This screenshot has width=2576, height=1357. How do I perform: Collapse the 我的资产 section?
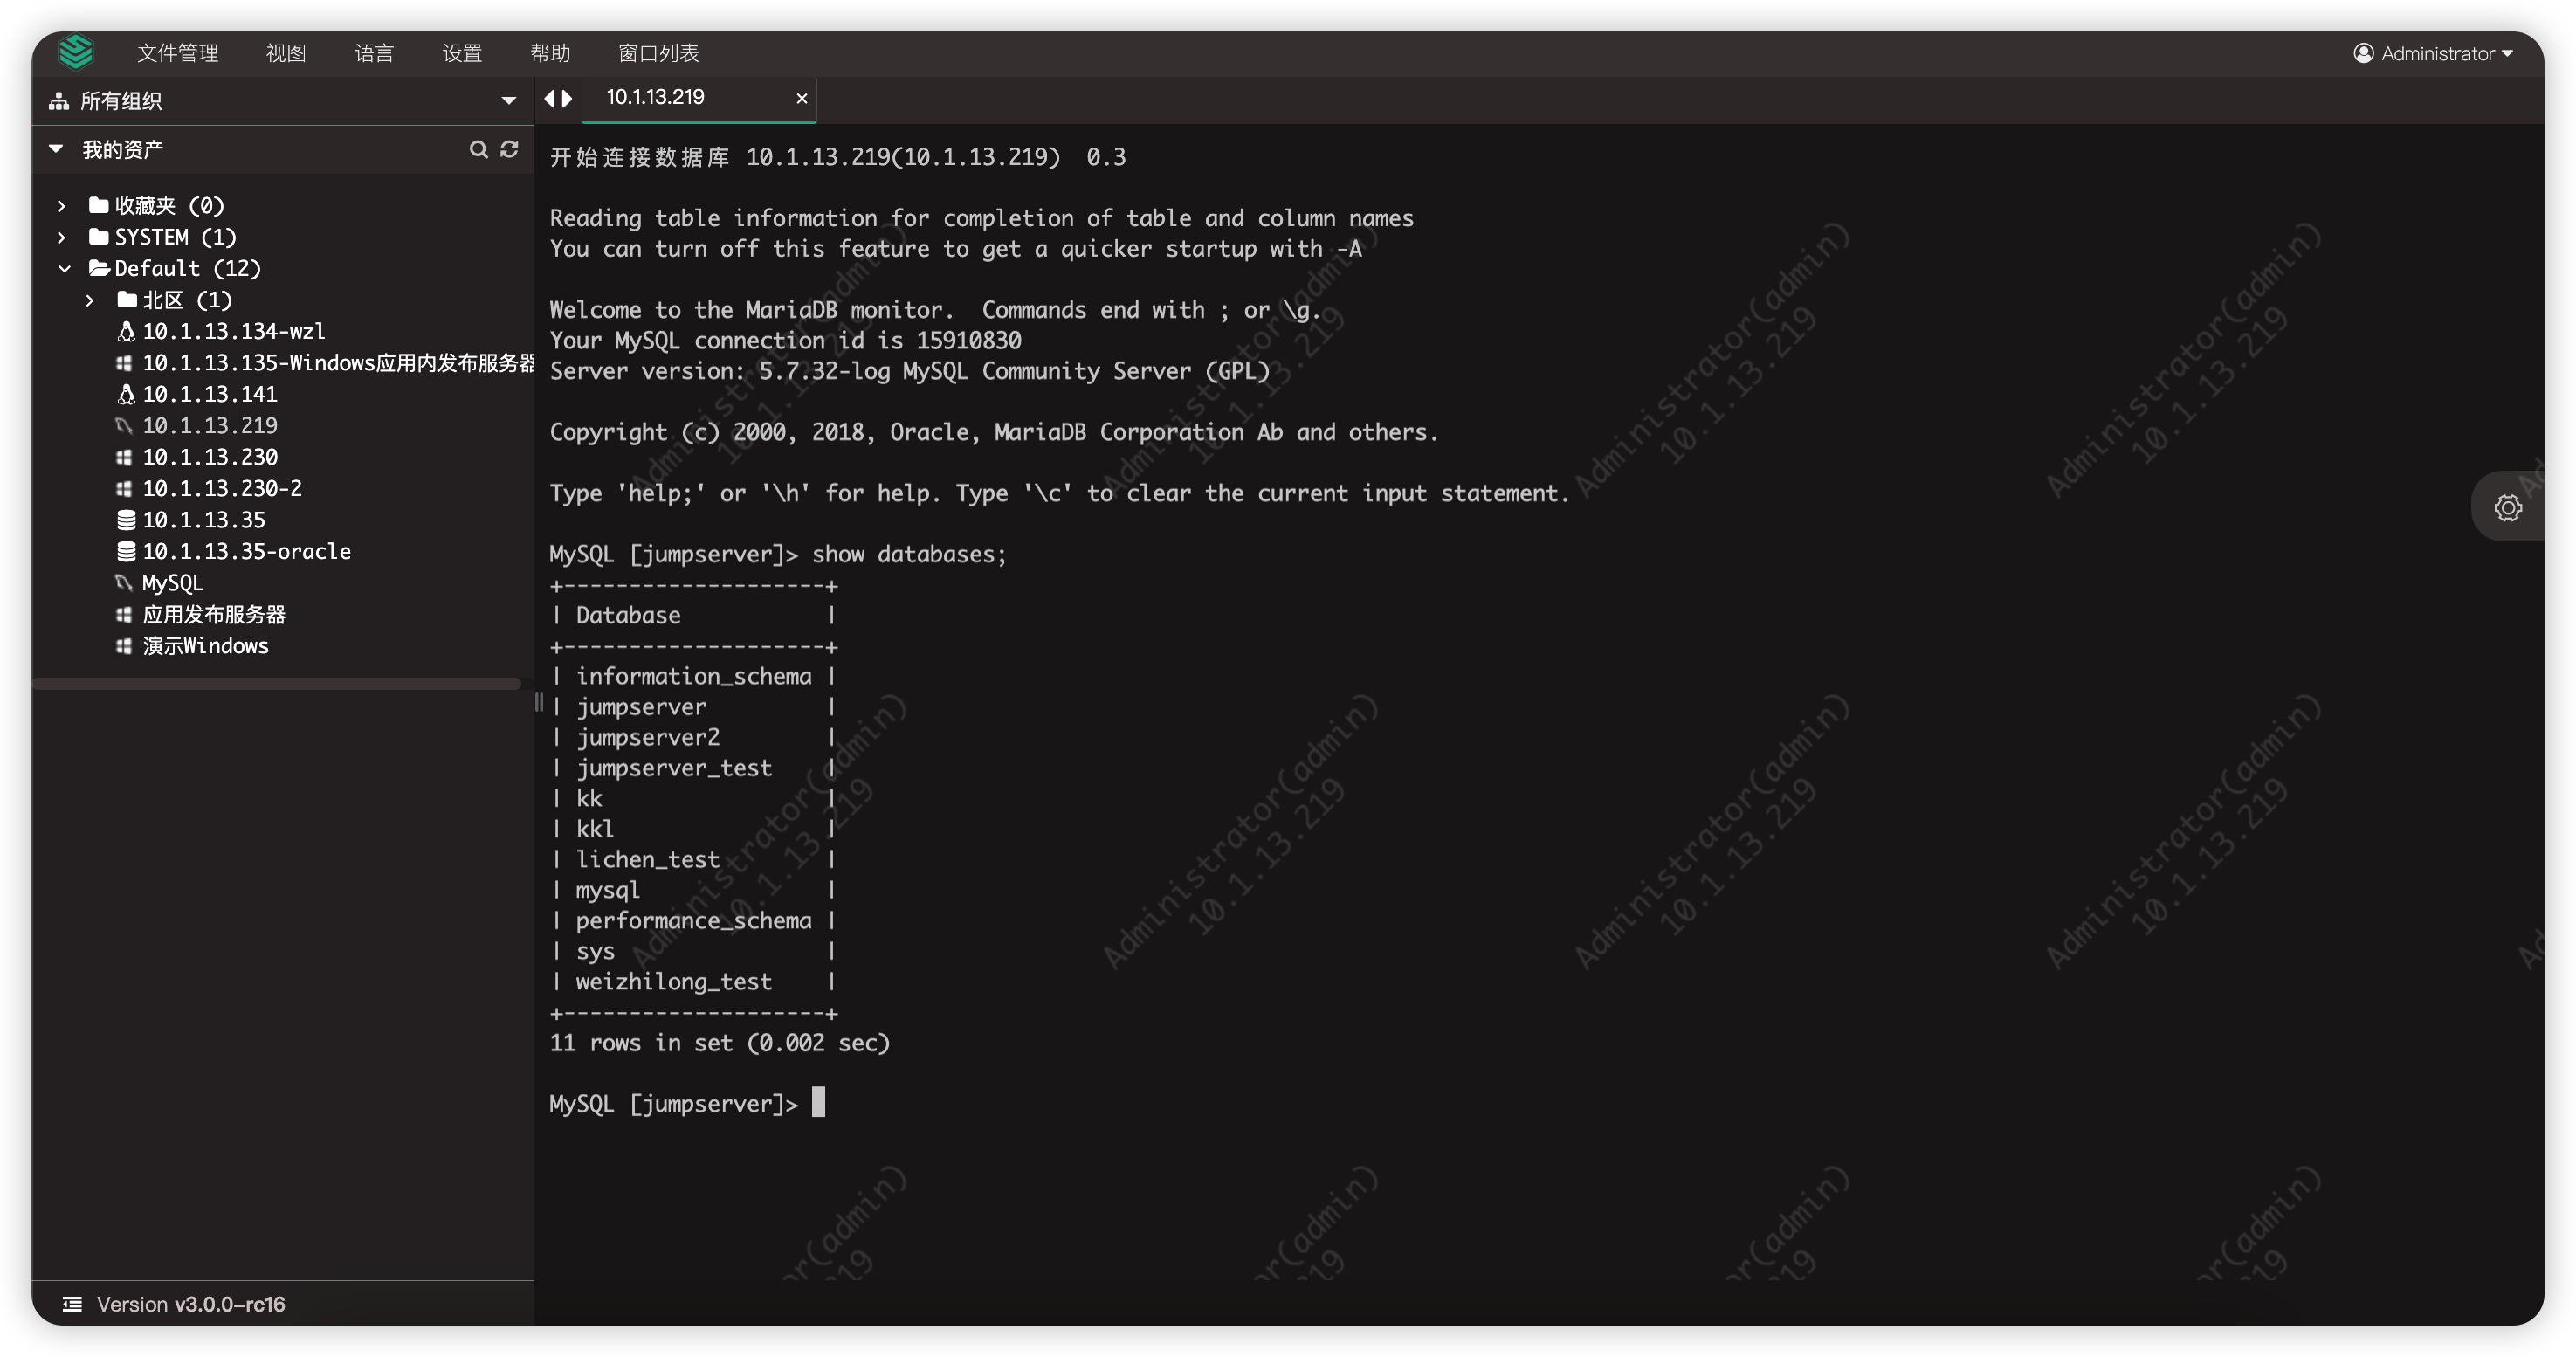click(x=56, y=149)
